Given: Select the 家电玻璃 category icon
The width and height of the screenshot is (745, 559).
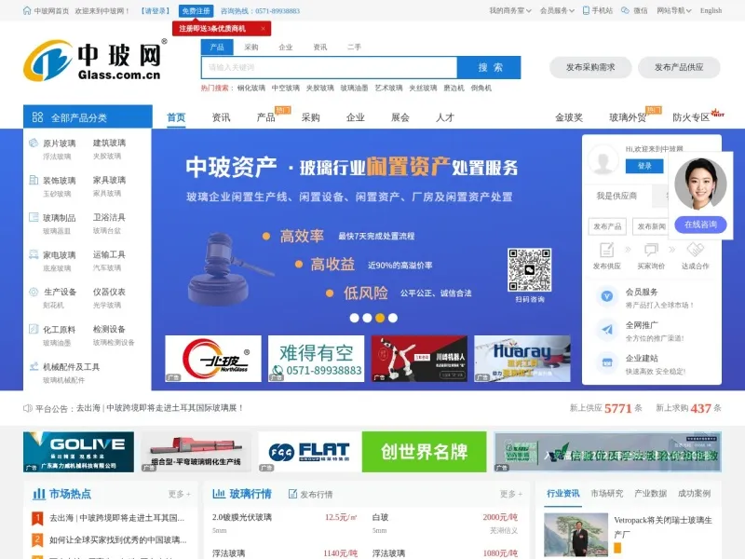Looking at the screenshot, I should tap(34, 254).
